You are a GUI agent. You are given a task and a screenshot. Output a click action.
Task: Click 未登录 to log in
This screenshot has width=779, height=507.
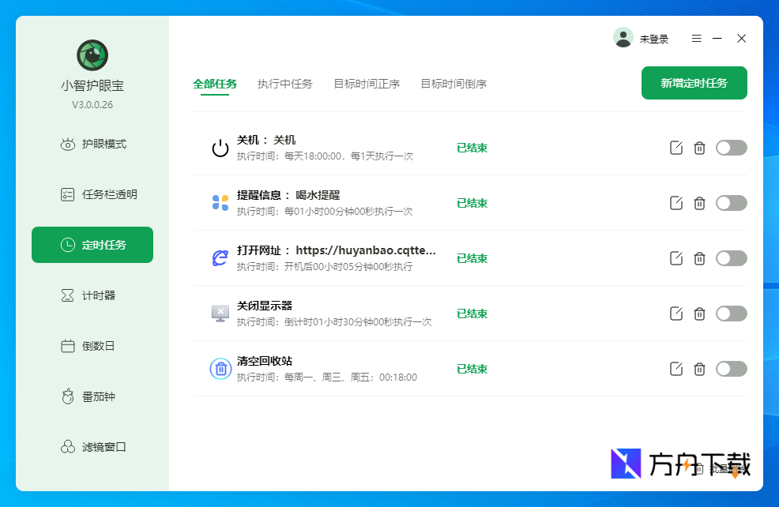[653, 37]
